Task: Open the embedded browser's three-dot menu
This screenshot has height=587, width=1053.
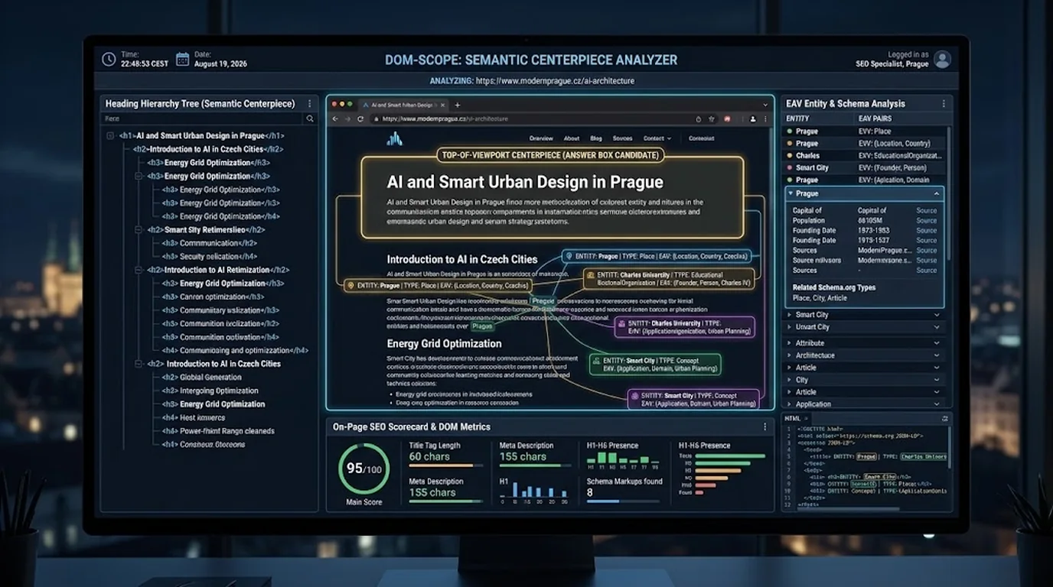Action: coord(764,119)
